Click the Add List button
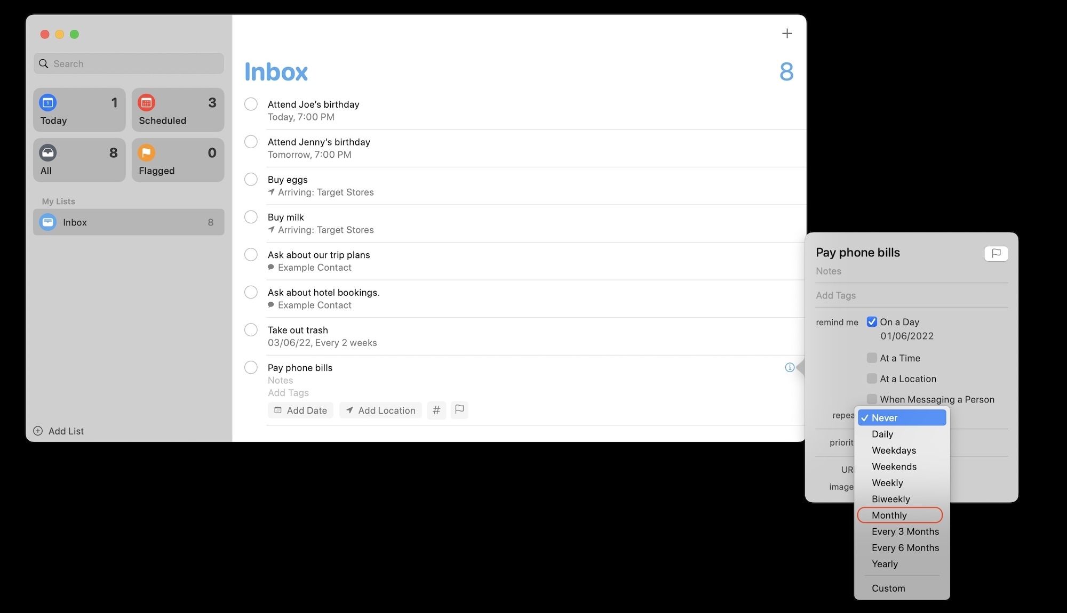This screenshot has width=1067, height=613. (59, 431)
